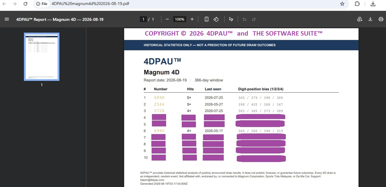Click the 100% zoom level field
The width and height of the screenshot is (386, 187).
click(180, 19)
